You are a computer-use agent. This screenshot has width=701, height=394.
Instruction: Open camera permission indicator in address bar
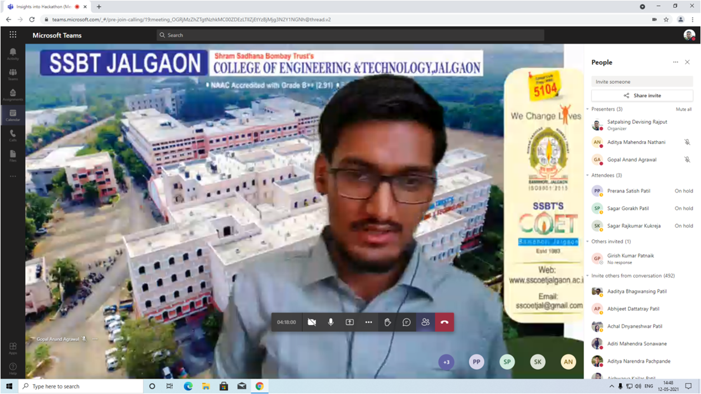[654, 19]
